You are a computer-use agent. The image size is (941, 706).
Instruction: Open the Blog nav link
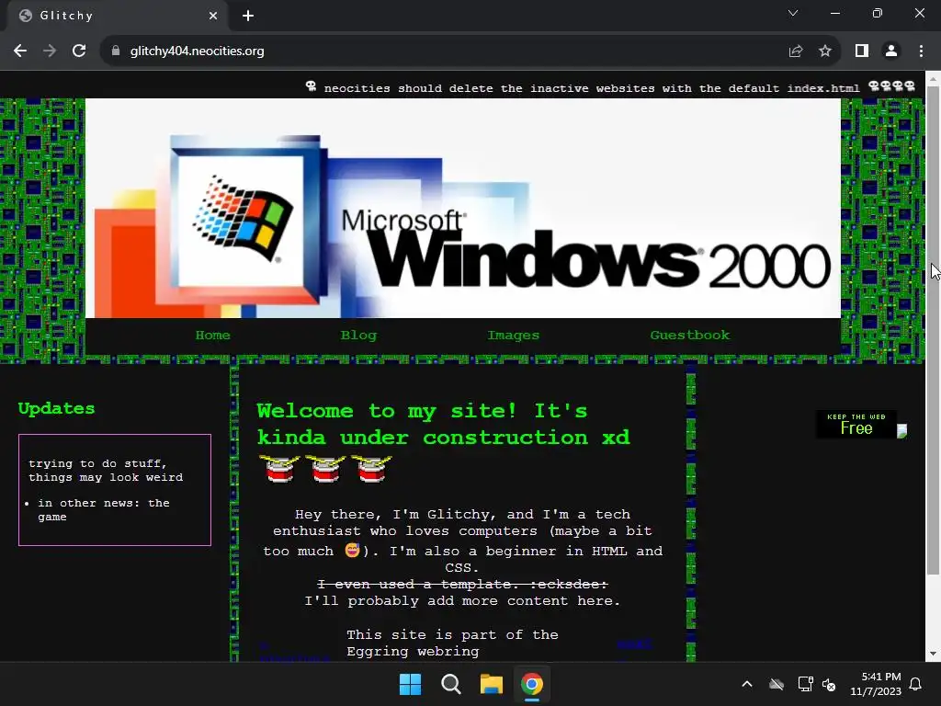pos(359,335)
